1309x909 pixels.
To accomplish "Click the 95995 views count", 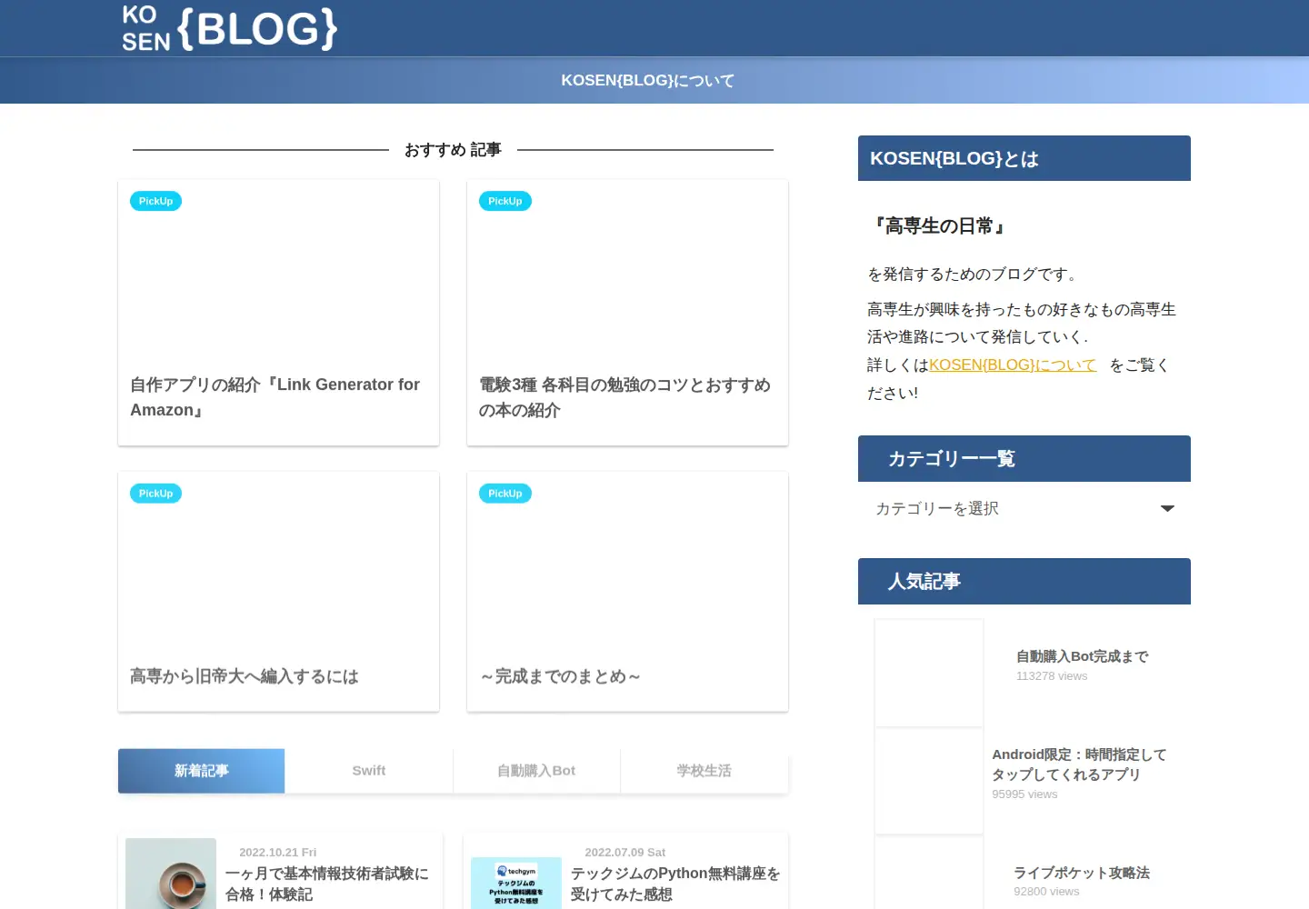I will coord(1024,794).
